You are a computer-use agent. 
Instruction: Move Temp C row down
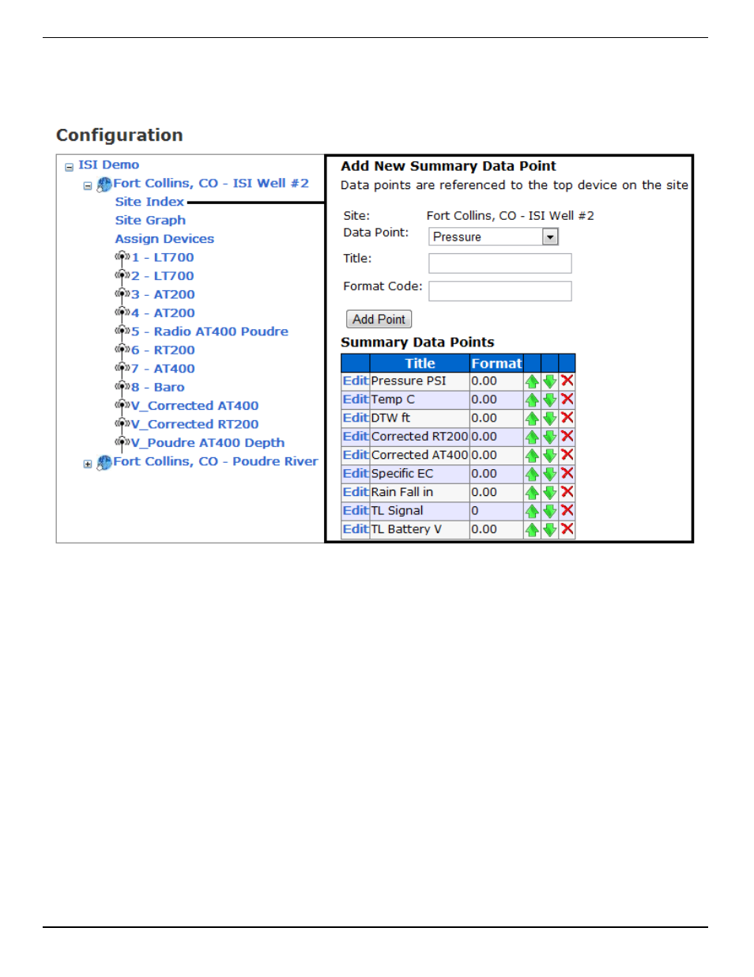[x=550, y=400]
